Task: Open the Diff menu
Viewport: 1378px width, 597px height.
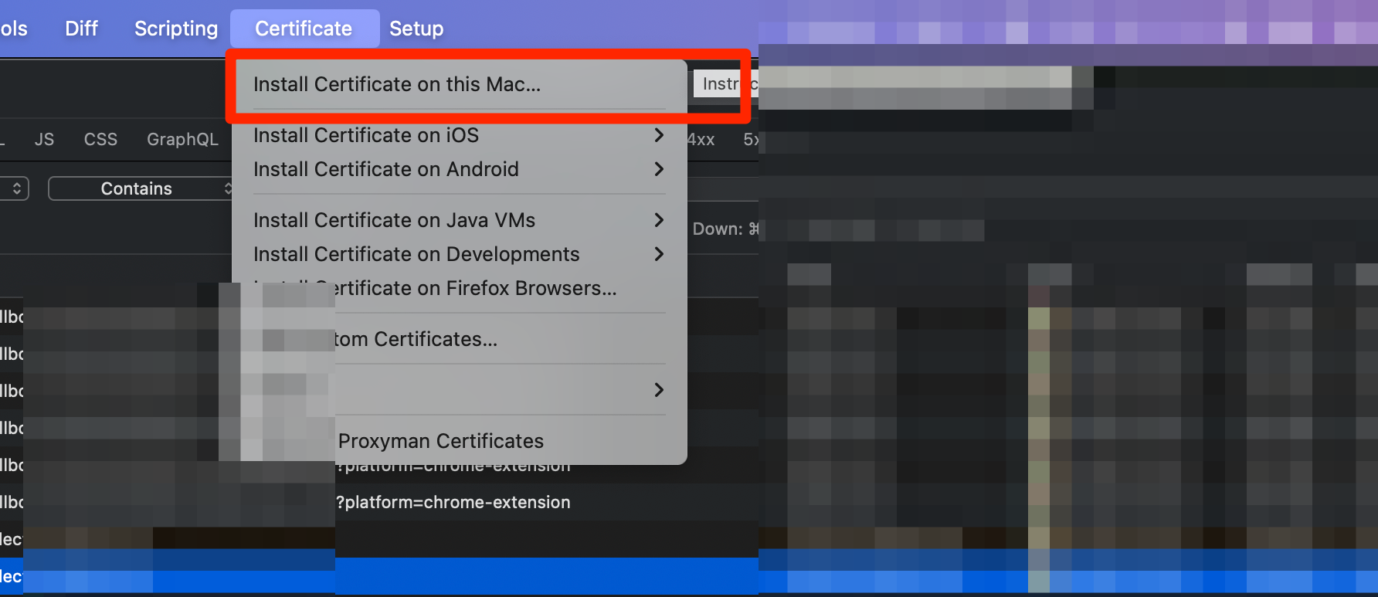Action: [x=81, y=28]
